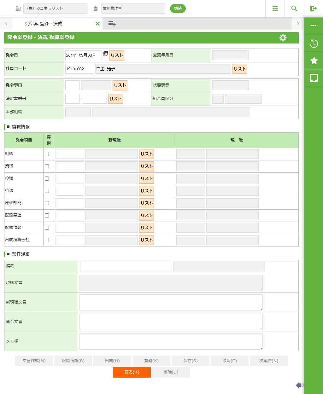The image size is (323, 394).
Task: Open calendar picker next to 発令日
Action: [x=106, y=54]
